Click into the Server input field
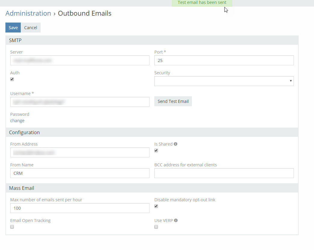This screenshot has width=314, height=250. [80, 60]
